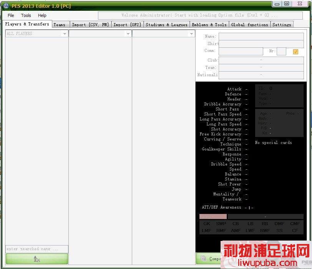Viewport: 312px width, 269px height.
Task: Click the Comm input field
Action: point(241,51)
